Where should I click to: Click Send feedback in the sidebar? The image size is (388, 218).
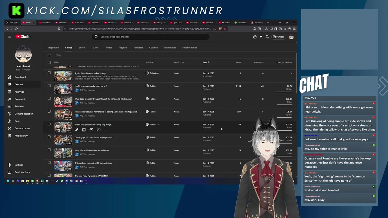pos(22,172)
